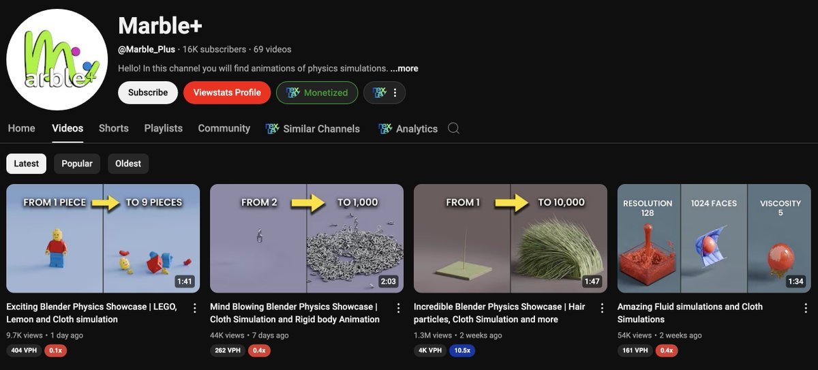Viewport: 818px width, 370px height.
Task: Click the 404 VPH badge
Action: [24, 350]
